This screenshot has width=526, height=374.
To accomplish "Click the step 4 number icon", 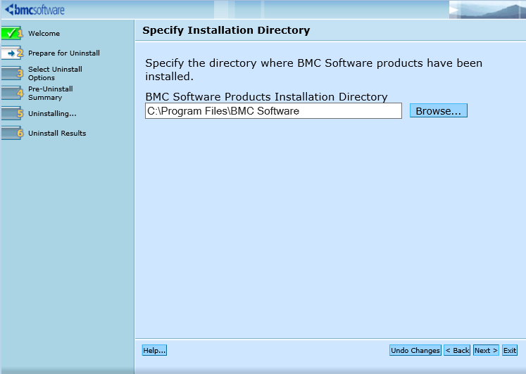I will point(12,93).
